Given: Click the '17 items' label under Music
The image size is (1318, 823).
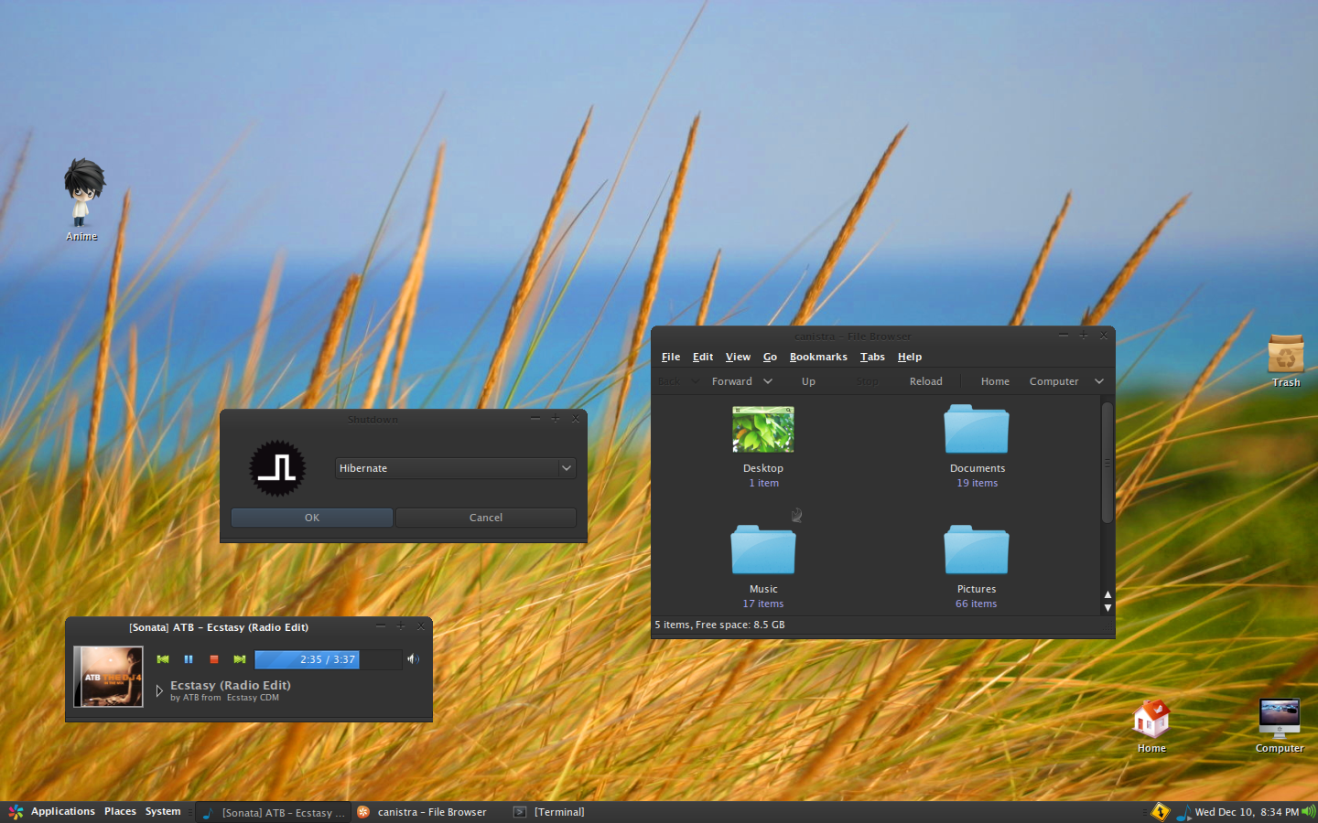Looking at the screenshot, I should [763, 604].
